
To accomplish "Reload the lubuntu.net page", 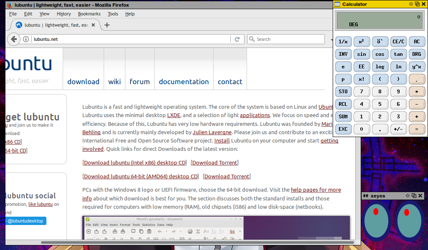I will tap(237, 39).
